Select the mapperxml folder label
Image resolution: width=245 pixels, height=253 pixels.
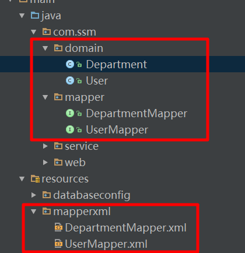coord(82,212)
